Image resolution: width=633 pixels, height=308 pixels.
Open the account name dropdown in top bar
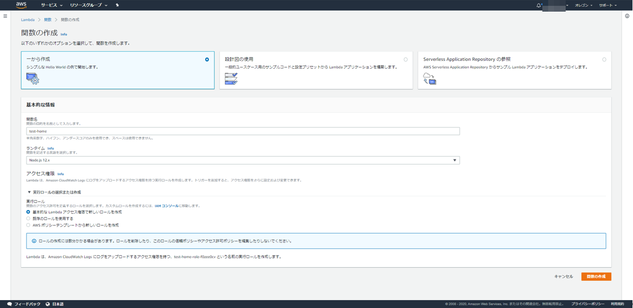point(555,5)
